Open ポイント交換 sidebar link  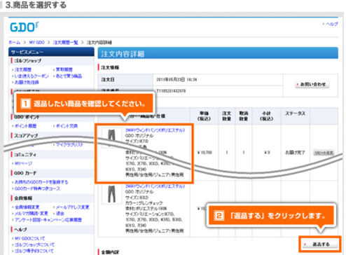pyautogui.click(x=67, y=126)
